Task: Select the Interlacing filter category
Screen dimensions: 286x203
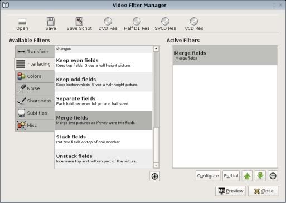Action: click(35, 64)
